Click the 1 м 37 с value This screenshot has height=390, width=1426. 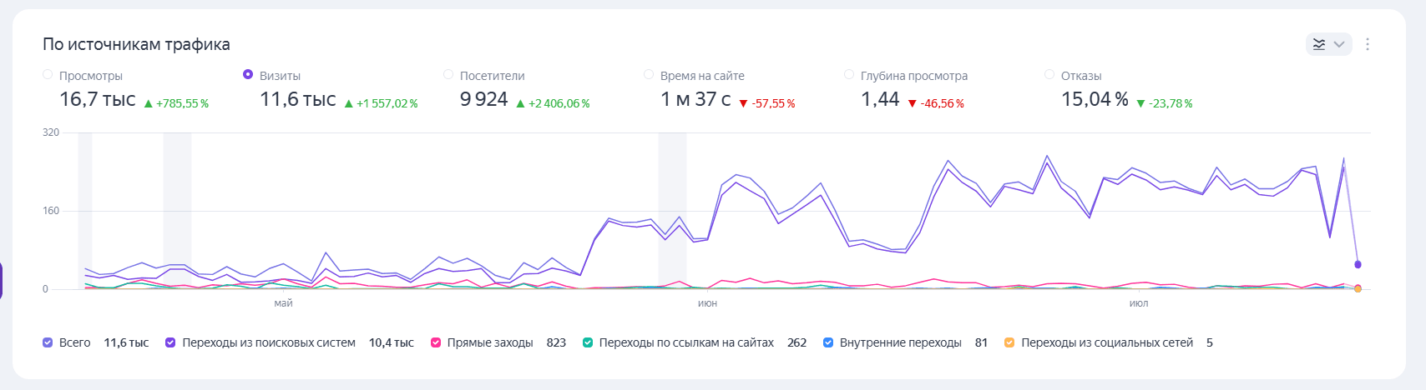(x=695, y=100)
